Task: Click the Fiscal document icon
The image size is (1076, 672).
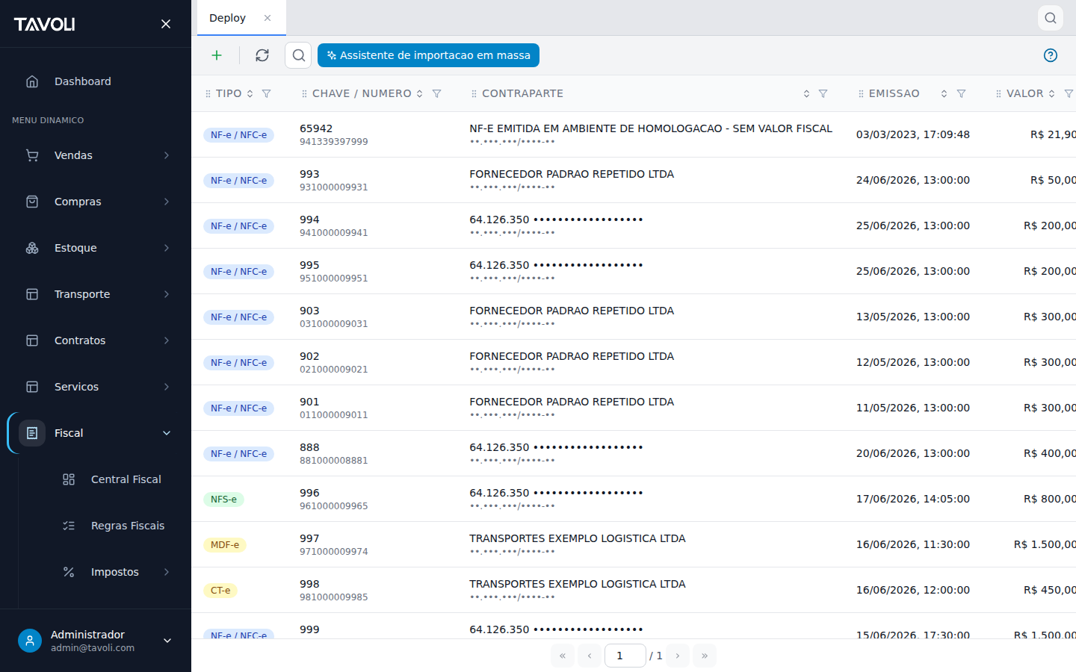Action: pos(32,433)
